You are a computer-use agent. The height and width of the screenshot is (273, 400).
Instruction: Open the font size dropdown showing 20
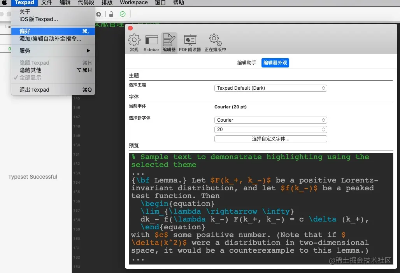(271, 129)
